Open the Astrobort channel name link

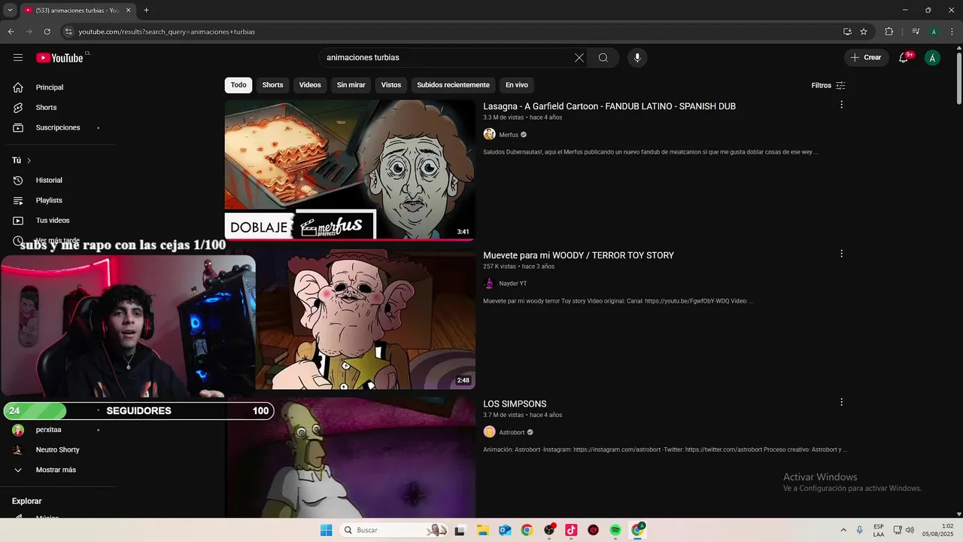(x=512, y=432)
